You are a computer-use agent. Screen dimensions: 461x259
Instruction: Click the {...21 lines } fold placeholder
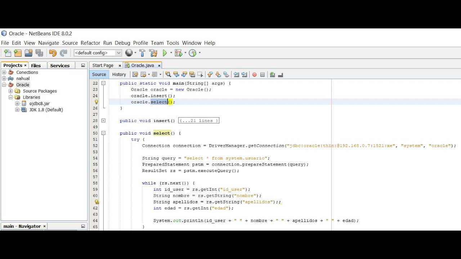click(x=199, y=121)
